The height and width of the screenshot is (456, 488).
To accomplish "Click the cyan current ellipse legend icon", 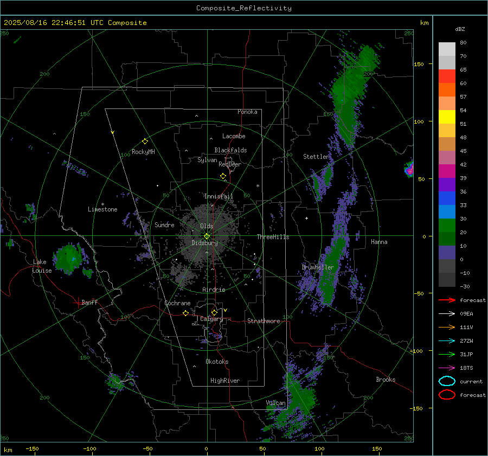I will point(447,381).
